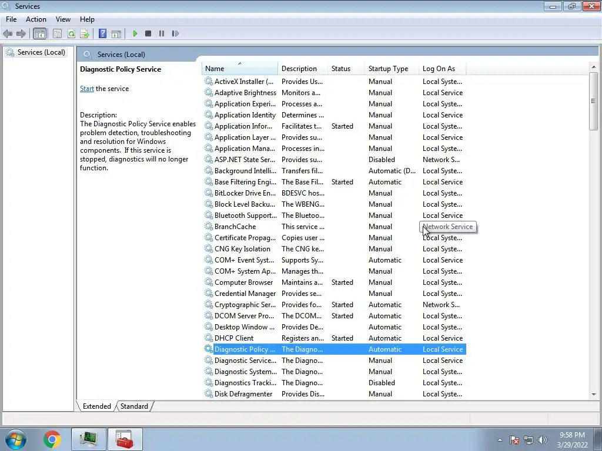Click the Start the service link
This screenshot has height=451, width=602.
[x=87, y=89]
